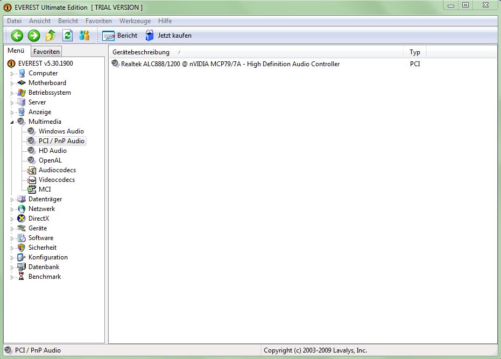Screen dimensions: 501x359
Task: Sort by Gerätebeschreibung column header
Action: pyautogui.click(x=257, y=52)
